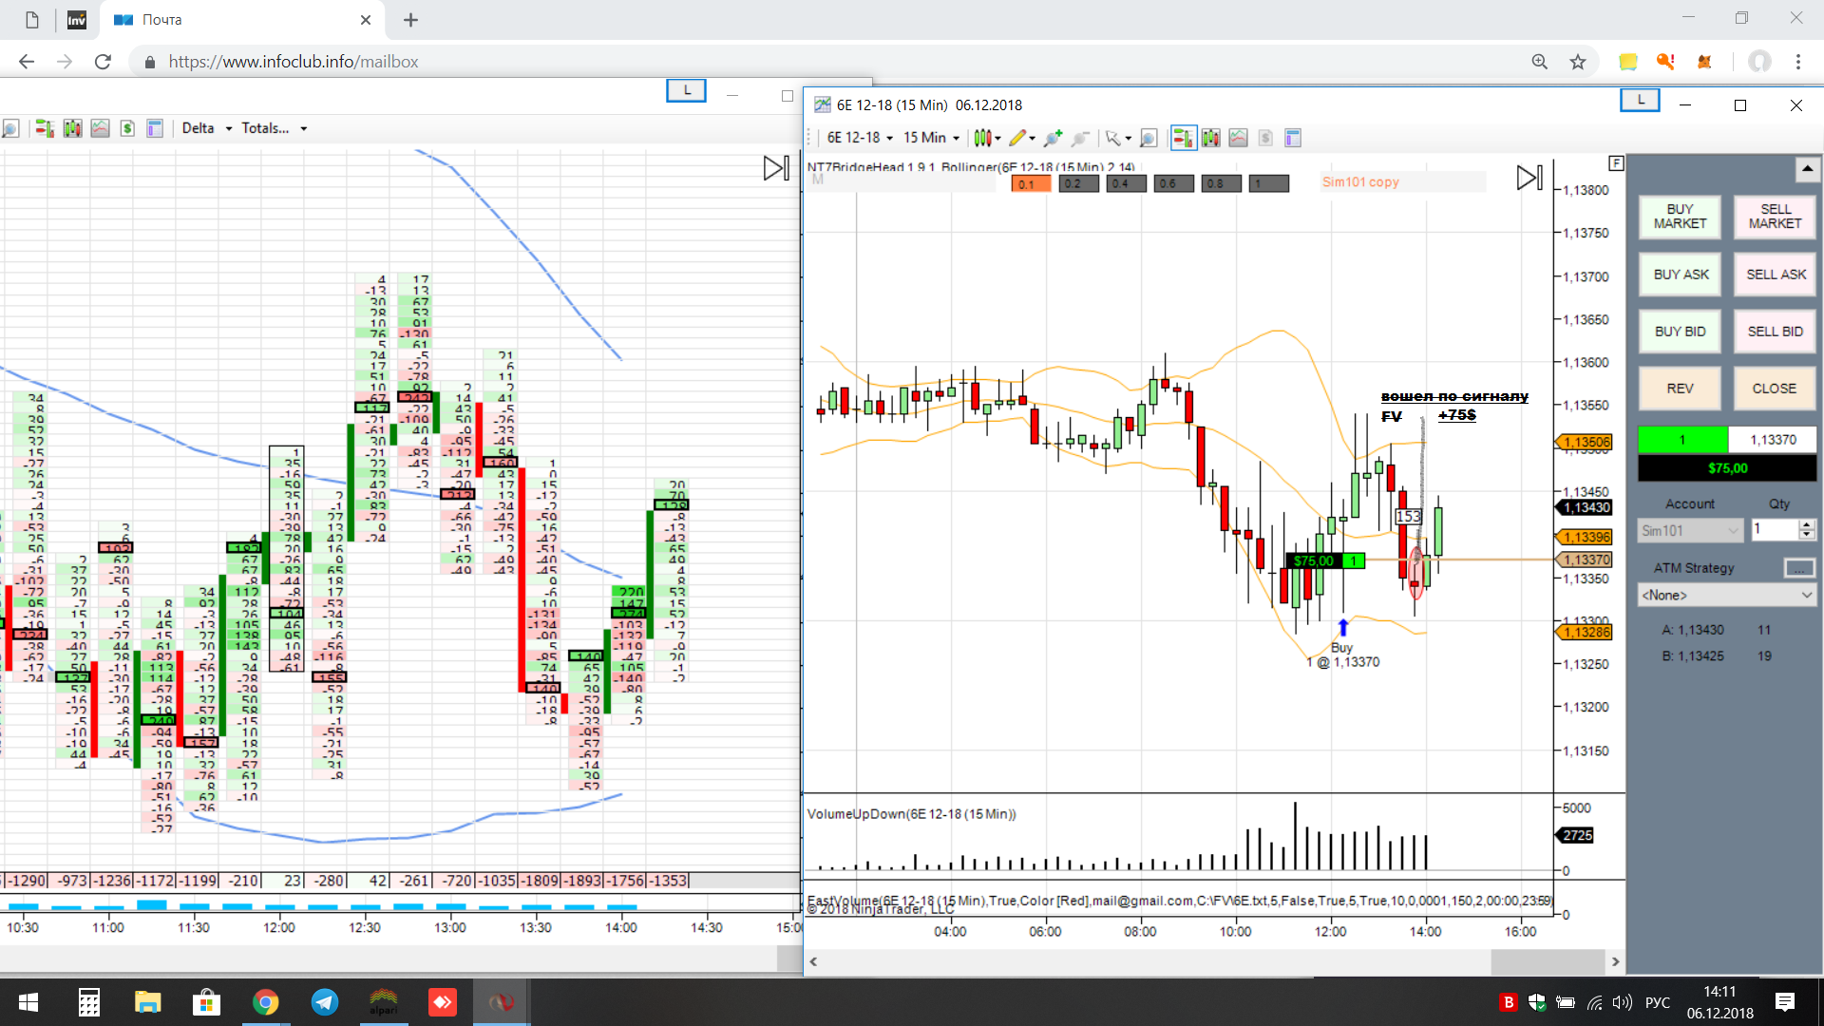Click Strategies dollar icon in left chart toolbar
Screen dimensions: 1824x1026
pyautogui.click(x=127, y=128)
